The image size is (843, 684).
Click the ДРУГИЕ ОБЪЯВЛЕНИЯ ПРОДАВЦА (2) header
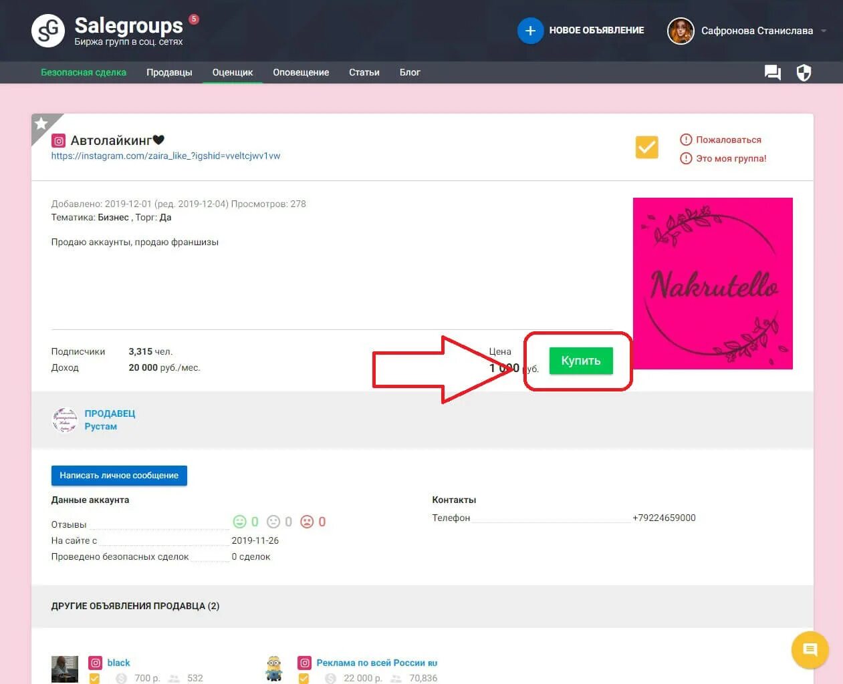click(x=135, y=606)
